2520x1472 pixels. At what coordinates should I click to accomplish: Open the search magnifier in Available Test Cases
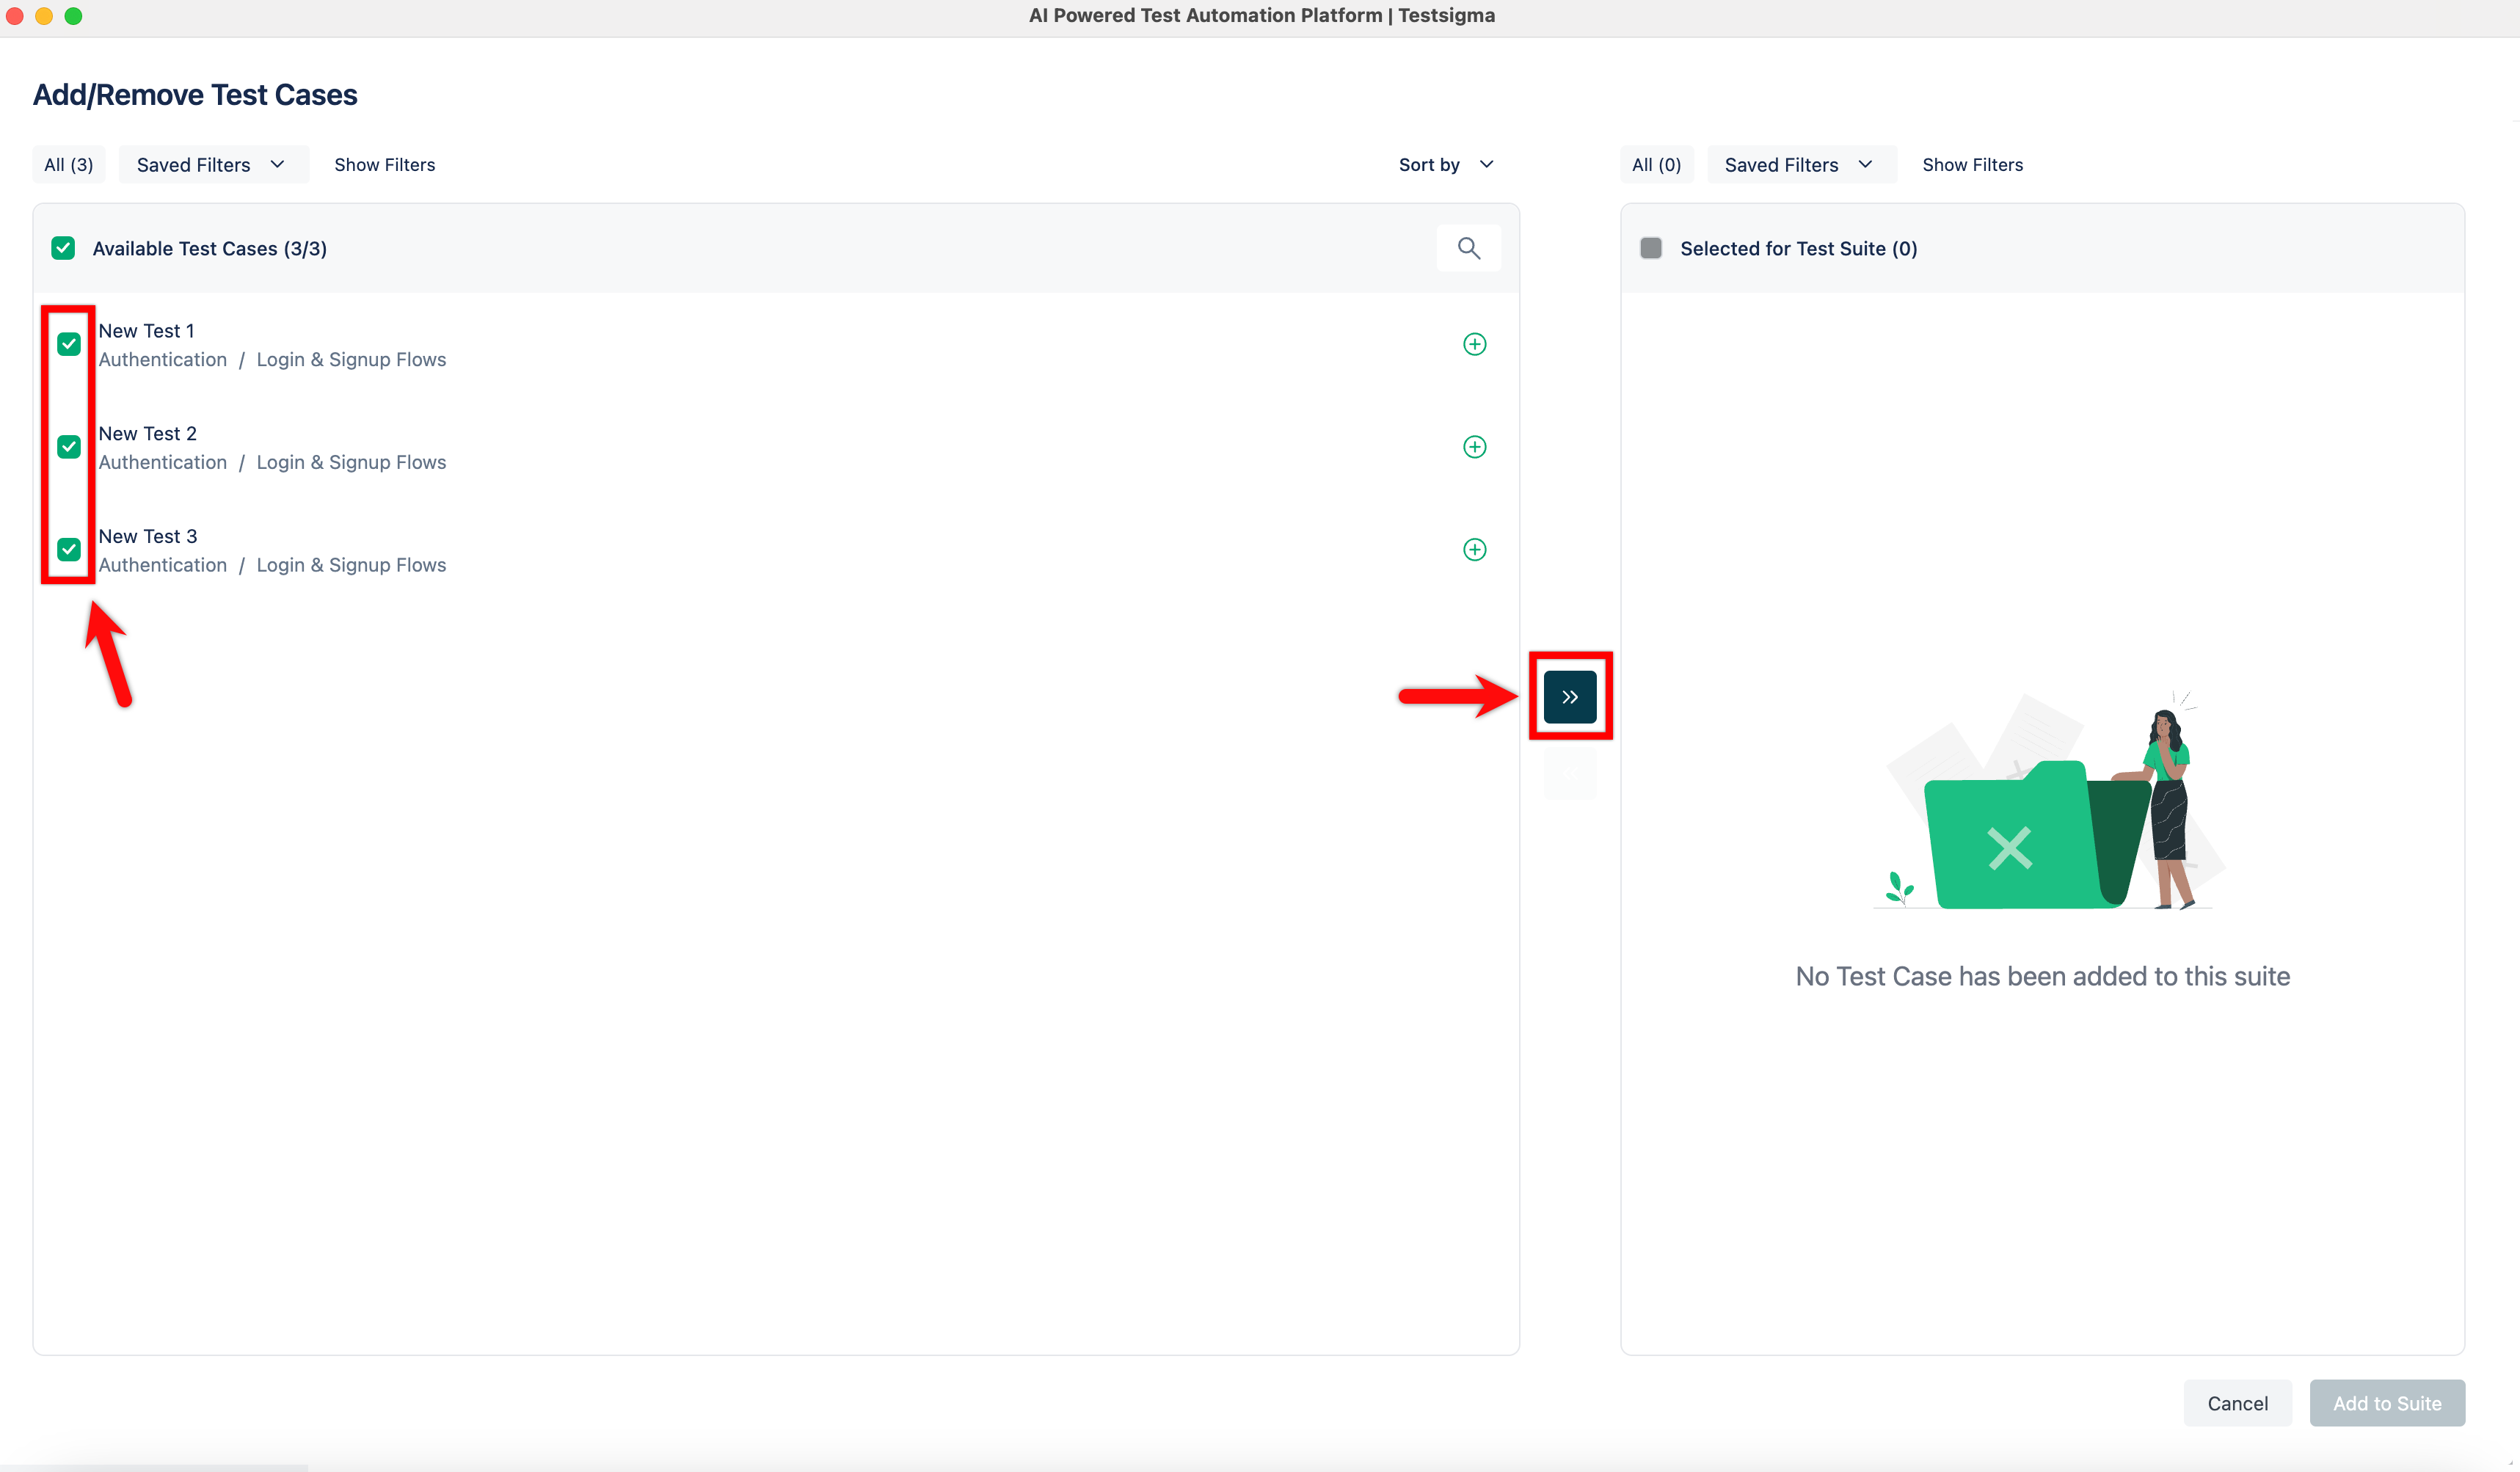click(x=1468, y=248)
